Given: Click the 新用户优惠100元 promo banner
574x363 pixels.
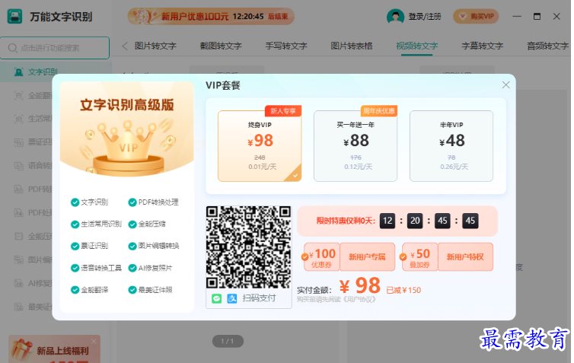Looking at the screenshot, I should 211,17.
